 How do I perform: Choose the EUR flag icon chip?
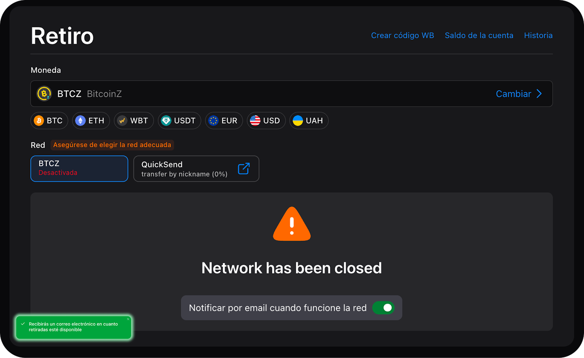point(224,121)
